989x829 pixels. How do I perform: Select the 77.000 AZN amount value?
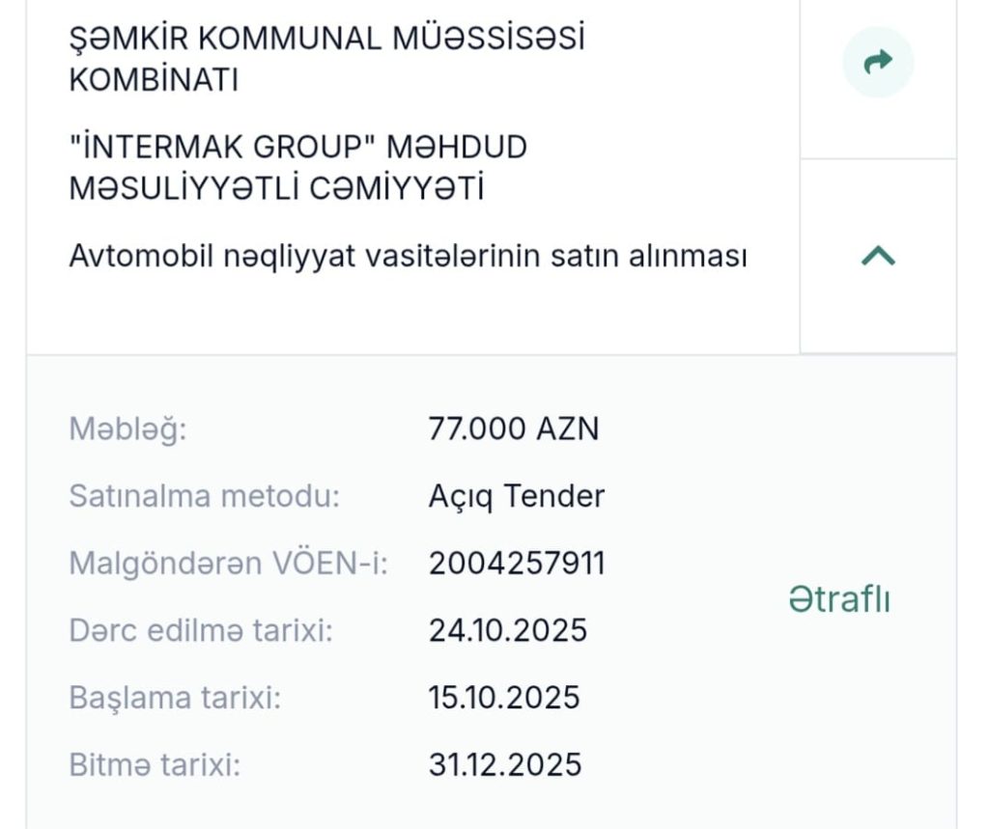coord(514,428)
